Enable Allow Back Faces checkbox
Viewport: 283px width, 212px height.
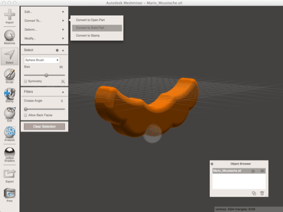coord(25,115)
